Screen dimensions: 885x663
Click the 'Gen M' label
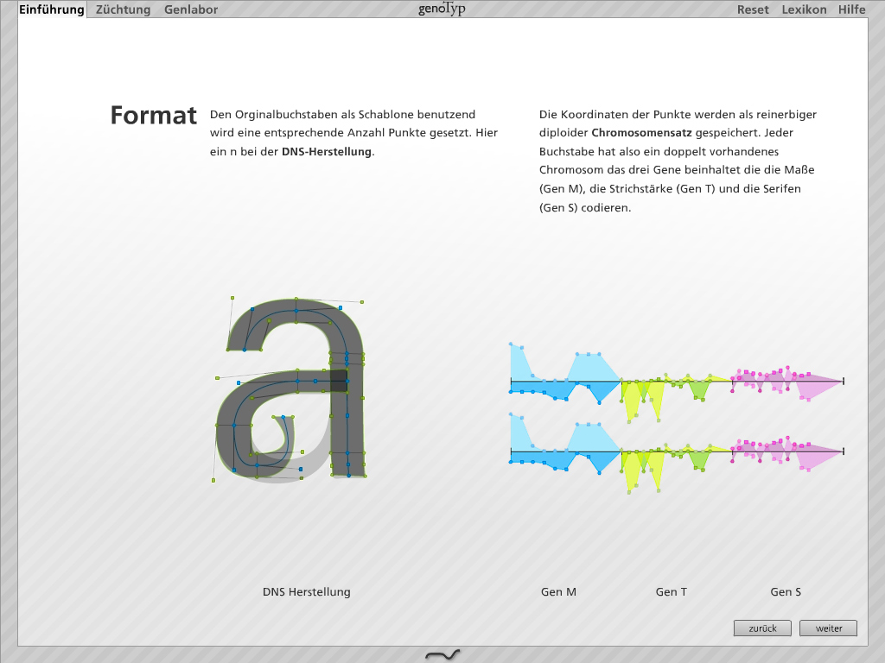point(558,592)
